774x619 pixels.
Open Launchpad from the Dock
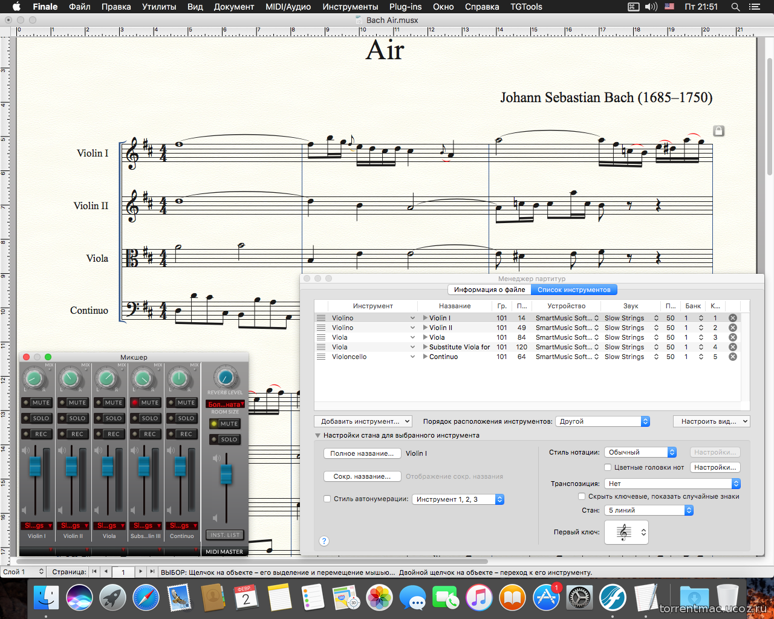[112, 598]
